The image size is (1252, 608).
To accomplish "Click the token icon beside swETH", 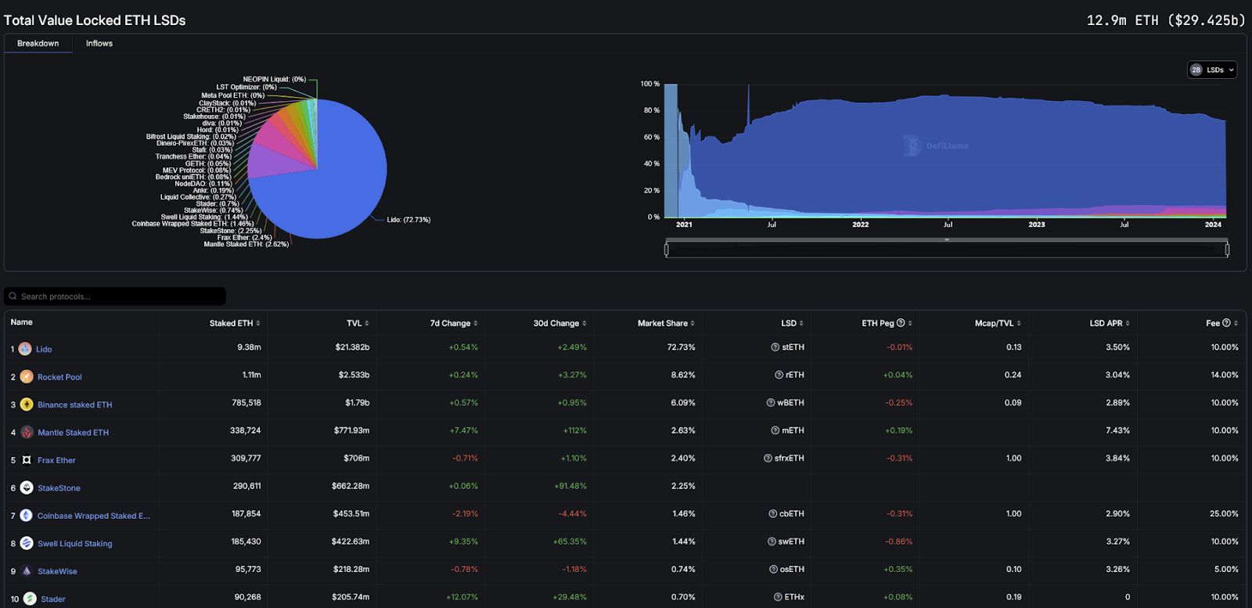I will click(x=772, y=541).
